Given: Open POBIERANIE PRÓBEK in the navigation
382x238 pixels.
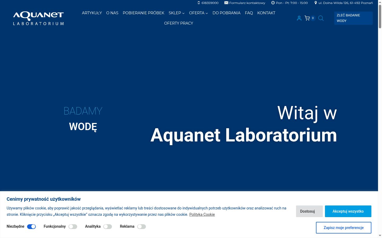Looking at the screenshot, I should pos(144,13).
